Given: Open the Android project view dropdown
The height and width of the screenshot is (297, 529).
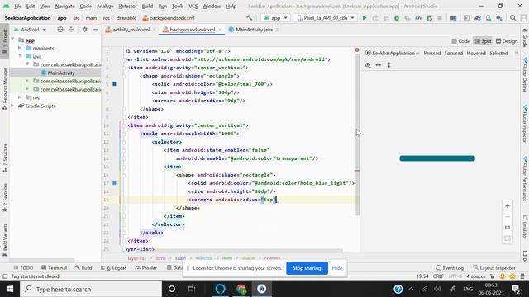Looking at the screenshot, I should click(30, 30).
